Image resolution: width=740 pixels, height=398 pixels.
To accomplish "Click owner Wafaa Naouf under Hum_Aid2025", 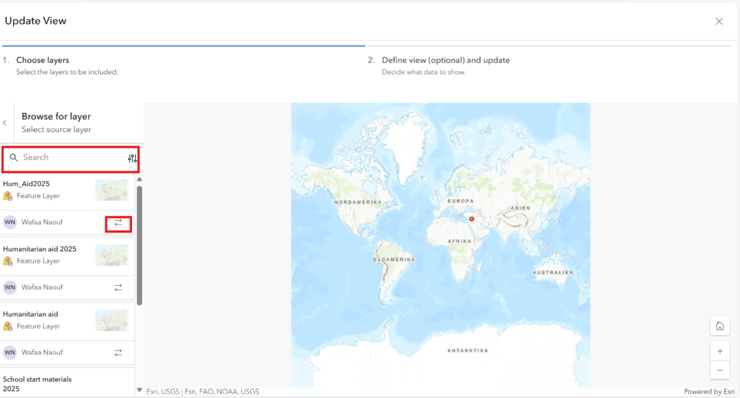I will 42,223.
